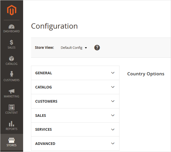Open the SALES configuration tab

point(75,116)
